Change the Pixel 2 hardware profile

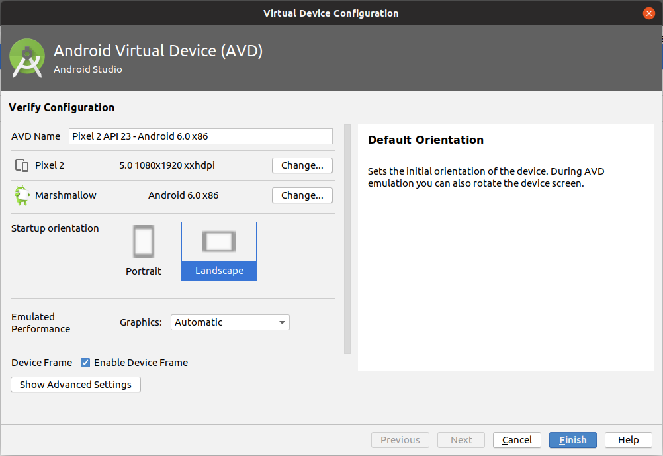click(x=302, y=165)
